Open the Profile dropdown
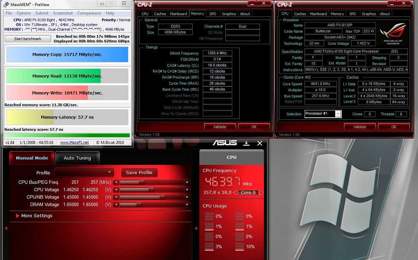 [x=84, y=172]
